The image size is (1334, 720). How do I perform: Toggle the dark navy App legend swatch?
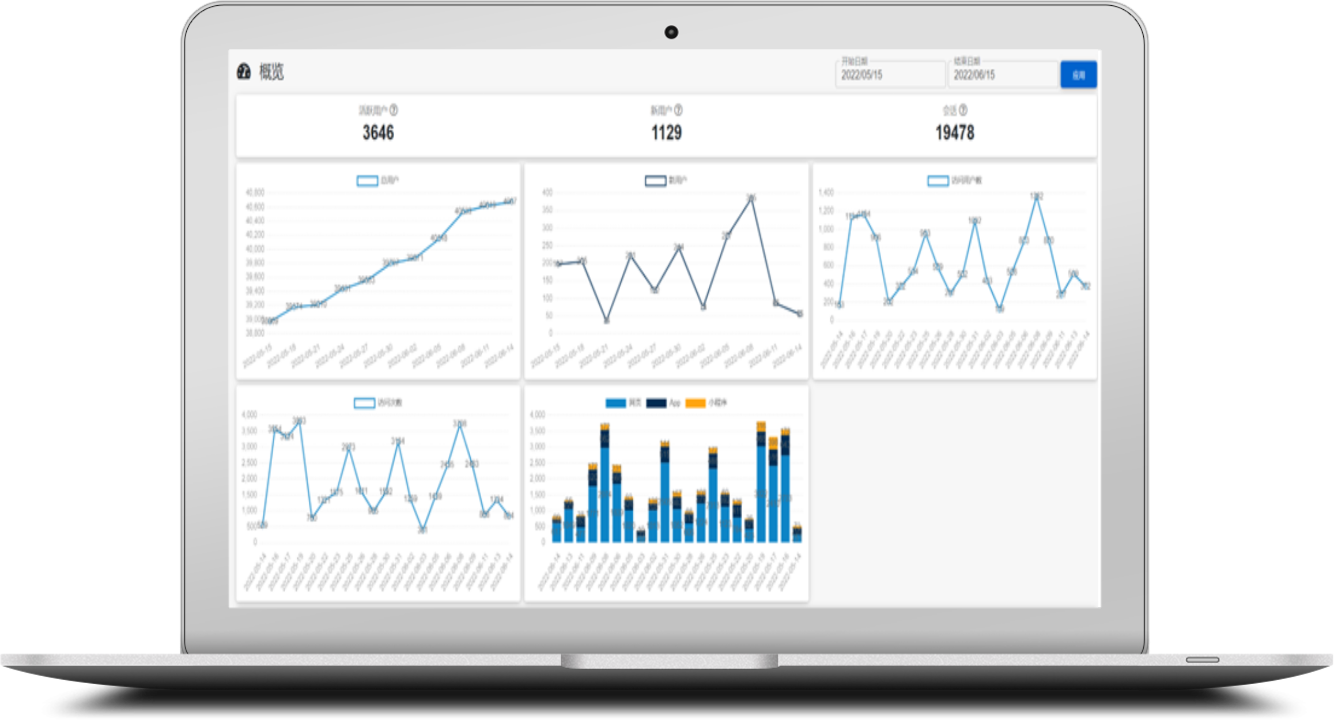656,403
